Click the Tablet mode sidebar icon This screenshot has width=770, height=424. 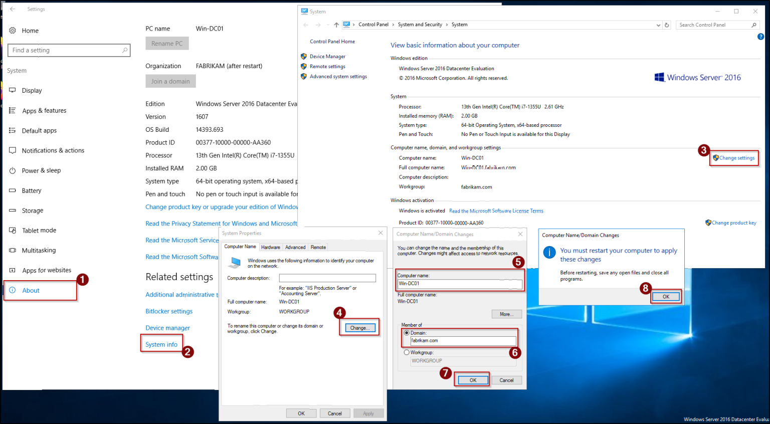point(12,230)
